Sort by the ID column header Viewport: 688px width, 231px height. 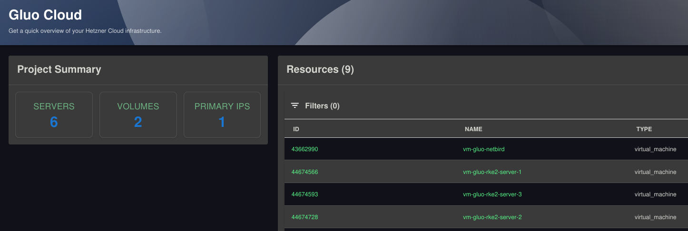[296, 129]
